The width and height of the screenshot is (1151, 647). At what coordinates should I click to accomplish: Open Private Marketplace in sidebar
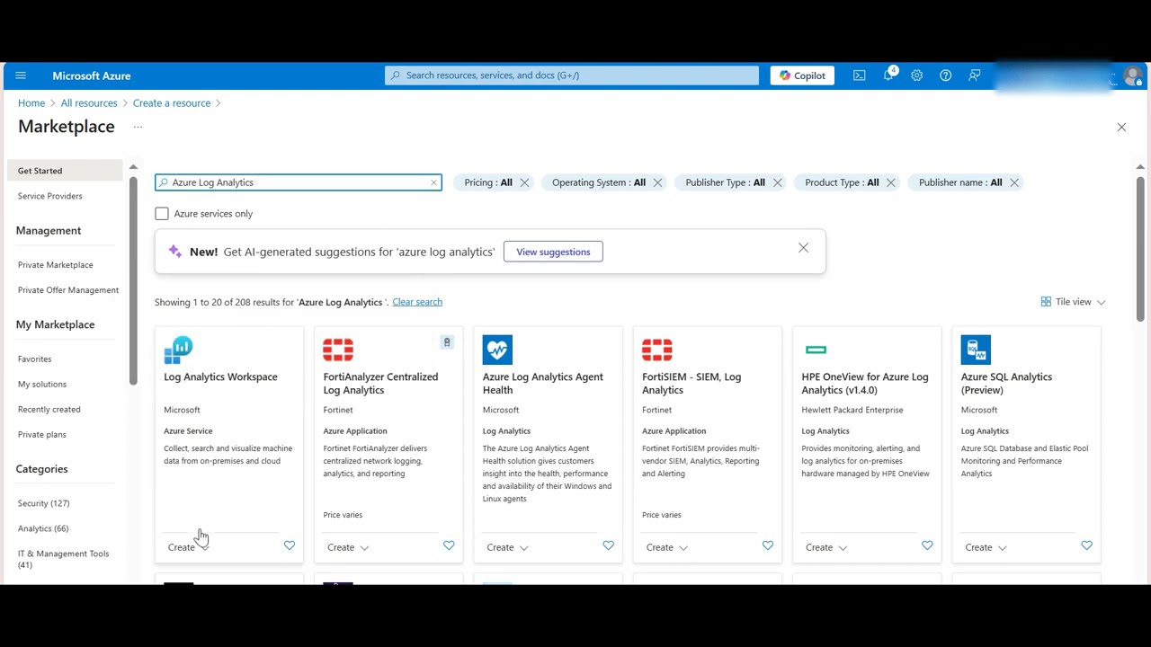click(x=56, y=265)
